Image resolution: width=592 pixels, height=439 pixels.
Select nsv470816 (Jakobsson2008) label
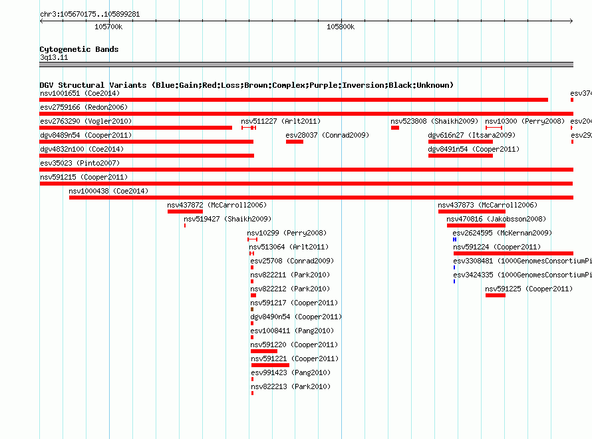[x=496, y=219]
